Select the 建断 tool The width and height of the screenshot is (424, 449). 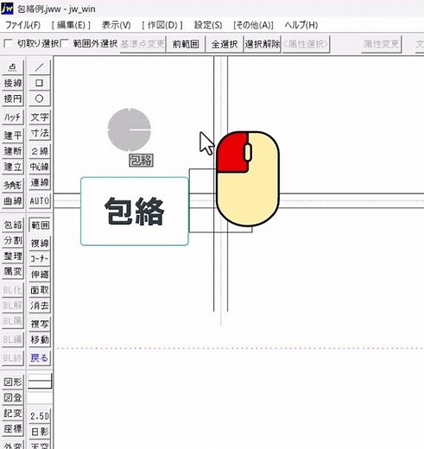[x=13, y=151]
